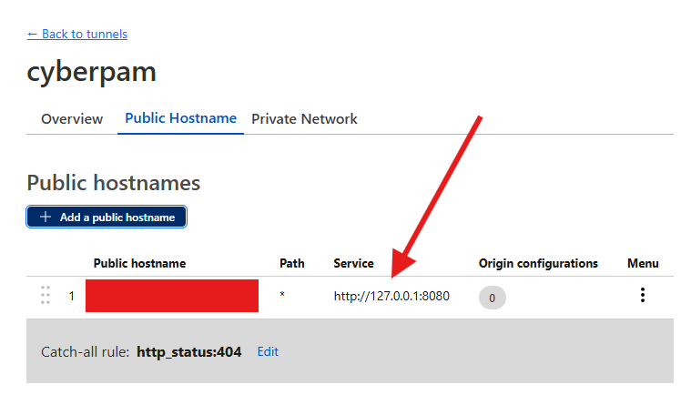Edit the catch-all rule
This screenshot has width=681, height=405.
tap(268, 351)
